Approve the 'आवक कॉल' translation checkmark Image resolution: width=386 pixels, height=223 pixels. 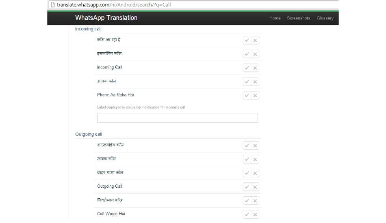pos(247,81)
